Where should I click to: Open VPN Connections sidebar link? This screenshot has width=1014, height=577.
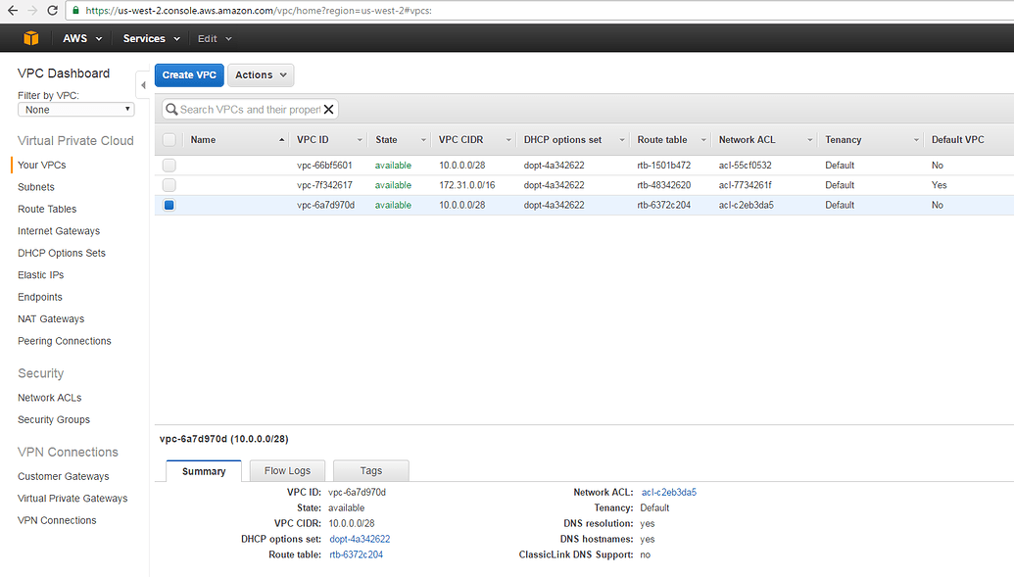57,520
